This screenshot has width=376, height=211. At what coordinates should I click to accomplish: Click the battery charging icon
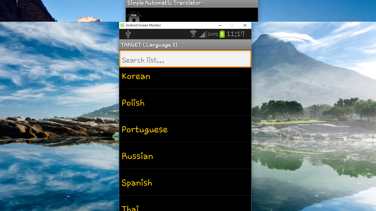coord(222,34)
